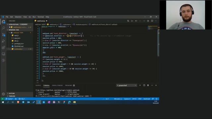Open the File Explorer taskbar icon
The image size is (212, 119).
pyautogui.click(x=75, y=102)
